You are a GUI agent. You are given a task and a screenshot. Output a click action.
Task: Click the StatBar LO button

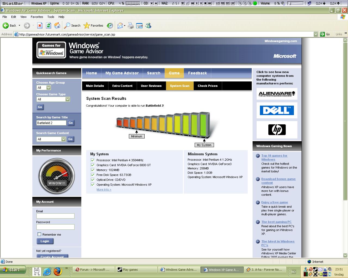tap(217, 3)
